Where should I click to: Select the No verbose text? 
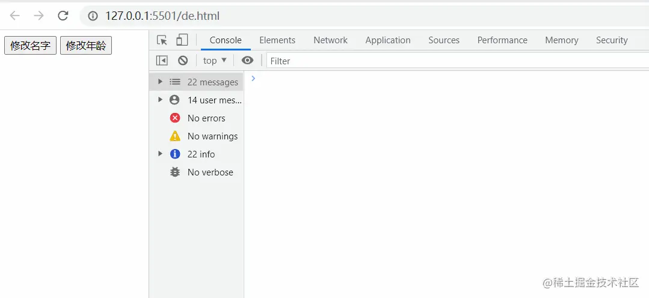pos(211,172)
